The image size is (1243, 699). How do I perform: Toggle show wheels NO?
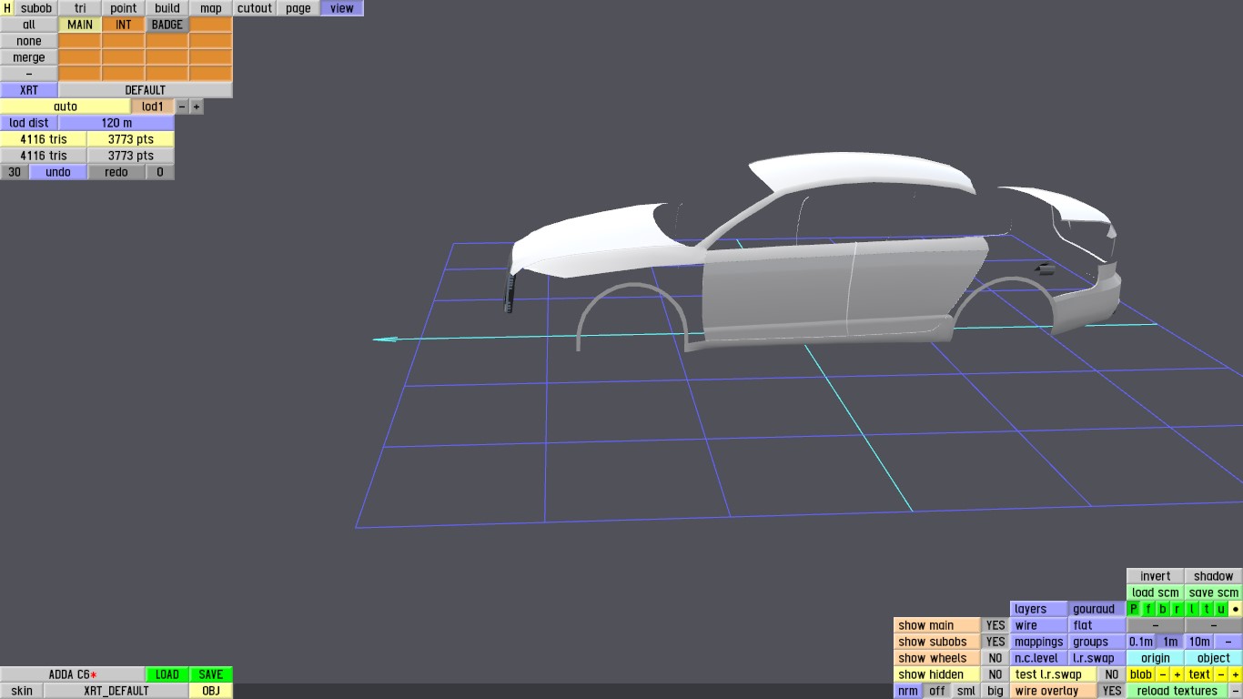(995, 658)
